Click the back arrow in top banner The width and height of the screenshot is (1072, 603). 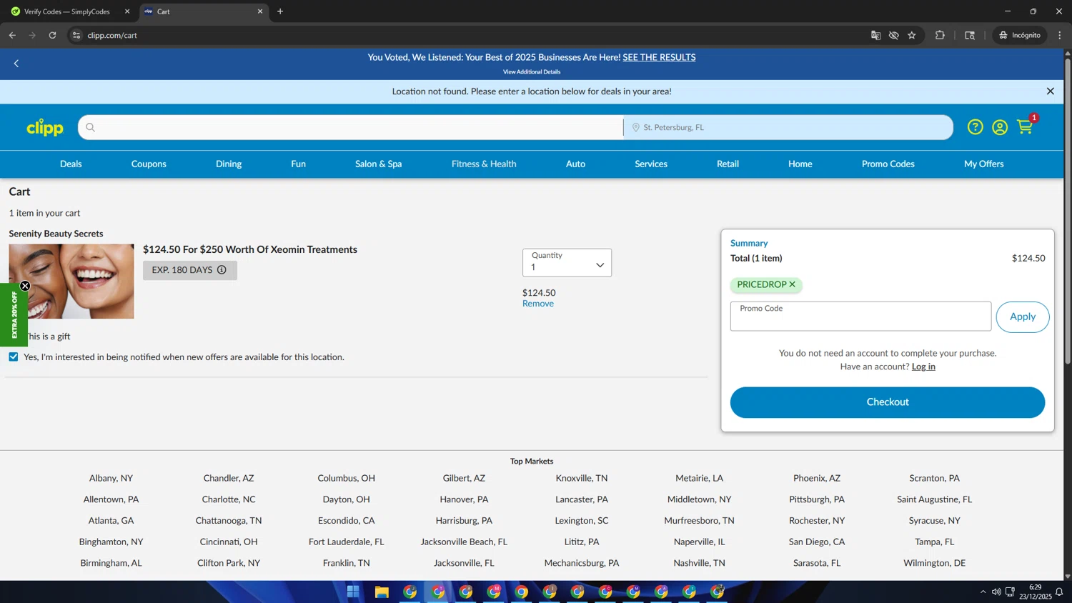pyautogui.click(x=16, y=64)
